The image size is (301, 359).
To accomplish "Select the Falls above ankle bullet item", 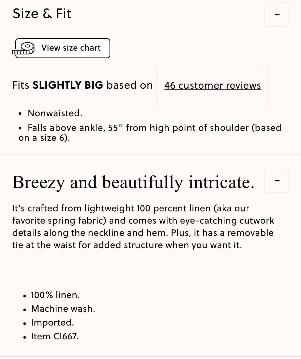I will tap(150, 133).
